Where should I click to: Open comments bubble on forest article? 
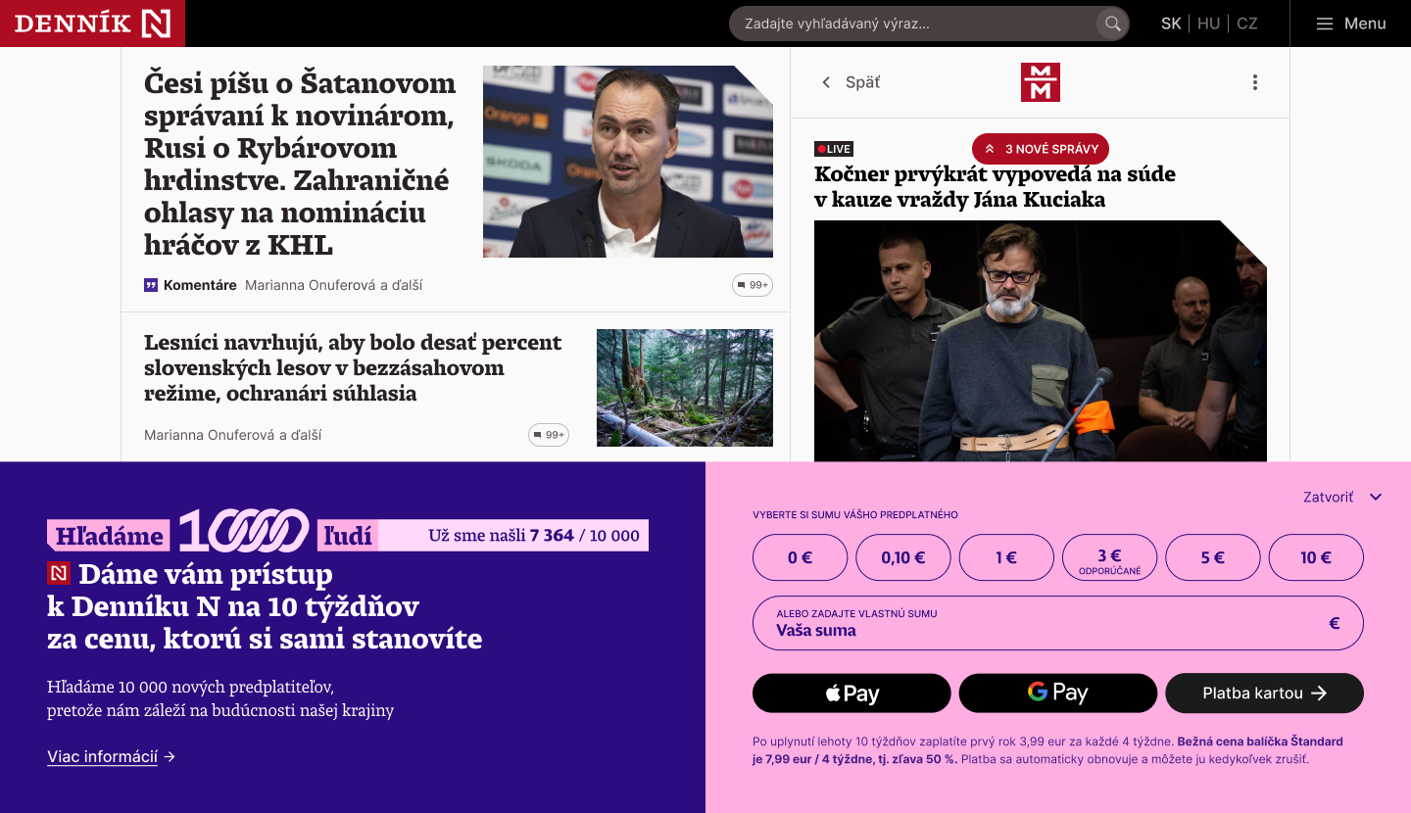click(549, 435)
